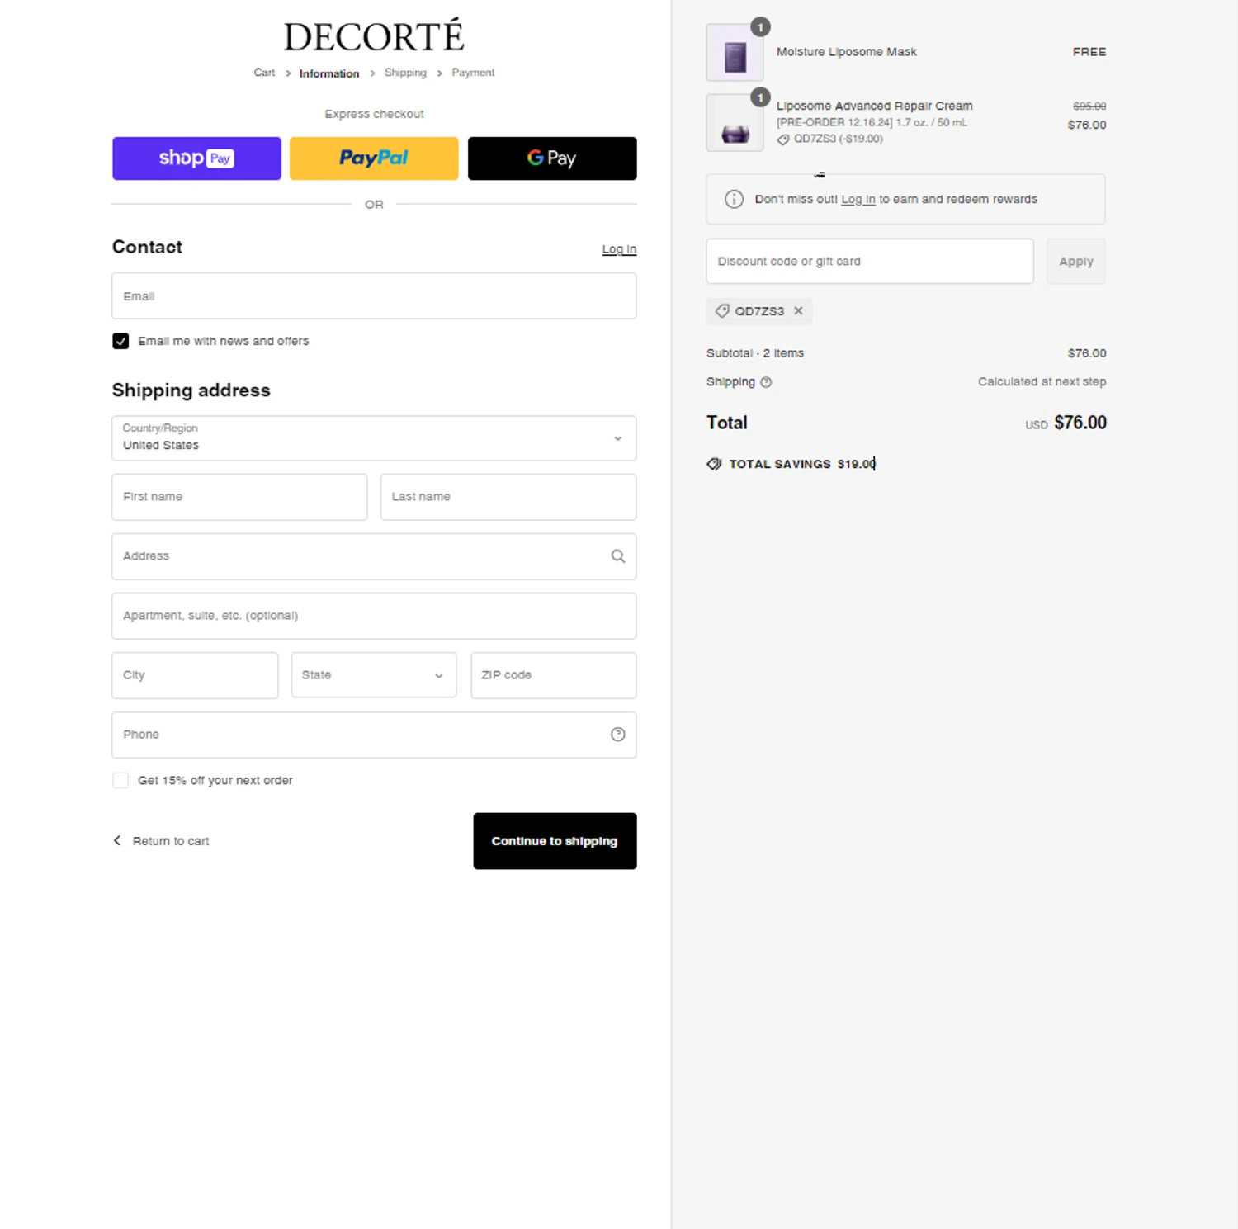
Task: Select Shipping breadcrumb step
Action: click(405, 73)
